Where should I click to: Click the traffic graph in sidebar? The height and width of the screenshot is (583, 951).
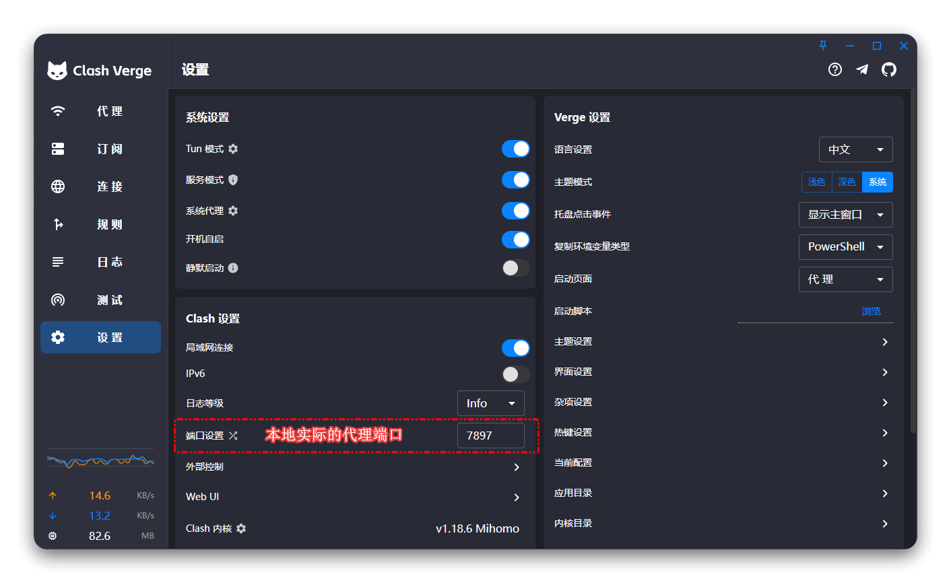click(x=100, y=461)
